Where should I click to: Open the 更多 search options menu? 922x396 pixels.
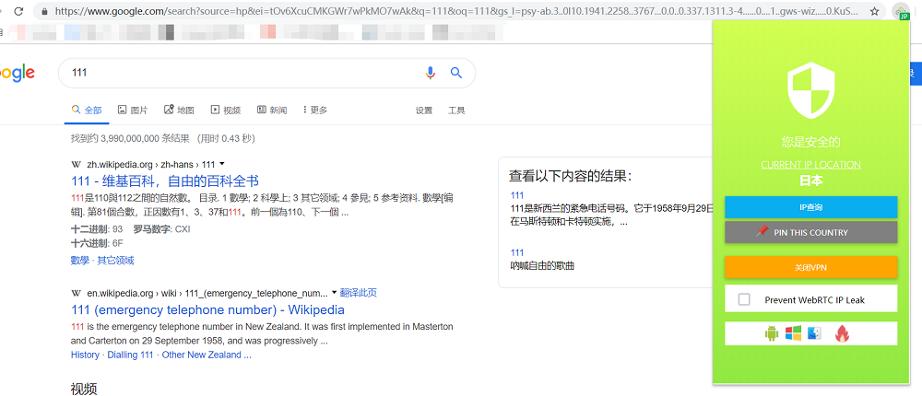(315, 110)
